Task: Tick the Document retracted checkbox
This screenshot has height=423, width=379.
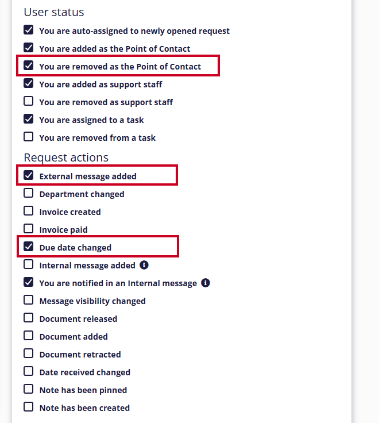Action: click(28, 353)
